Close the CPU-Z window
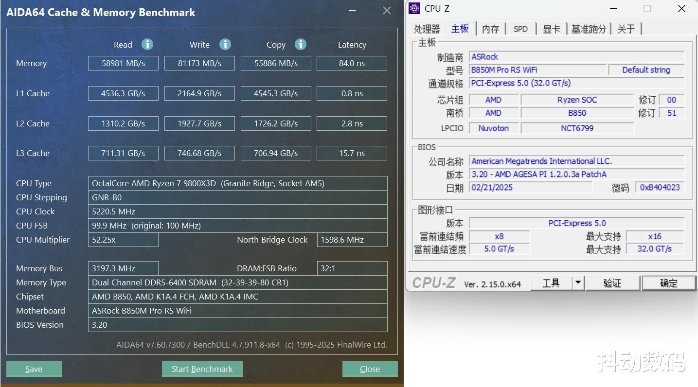698x387 pixels. (681, 9)
